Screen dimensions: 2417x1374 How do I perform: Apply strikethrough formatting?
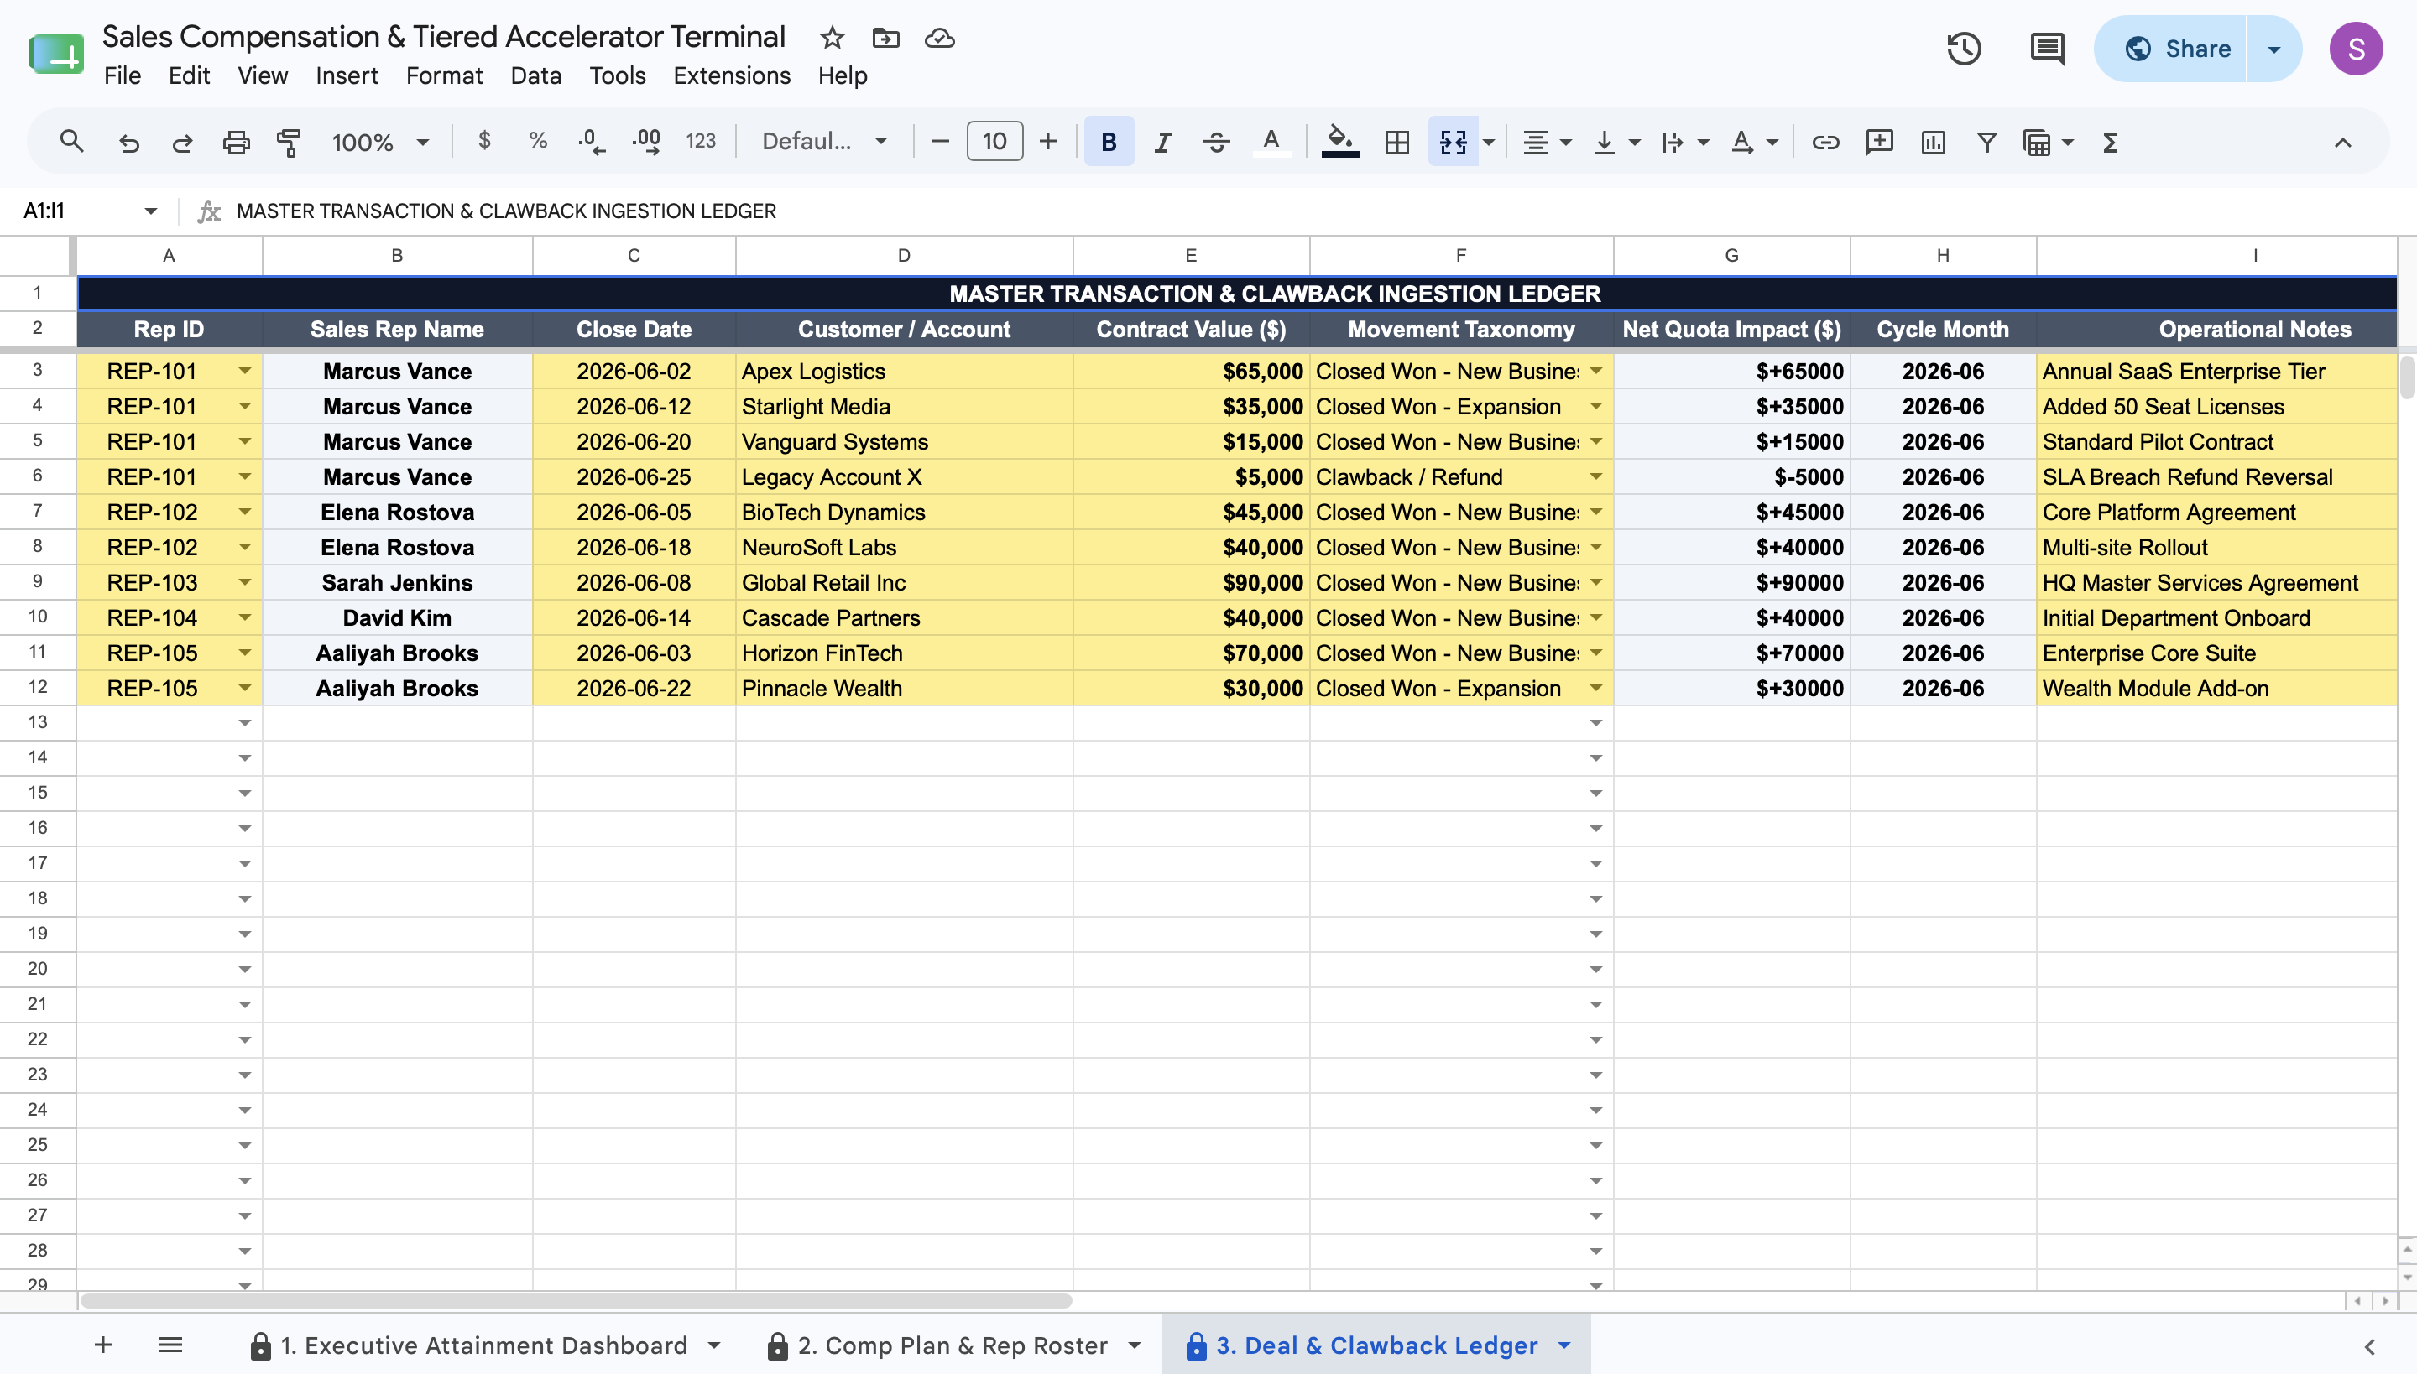(1216, 143)
